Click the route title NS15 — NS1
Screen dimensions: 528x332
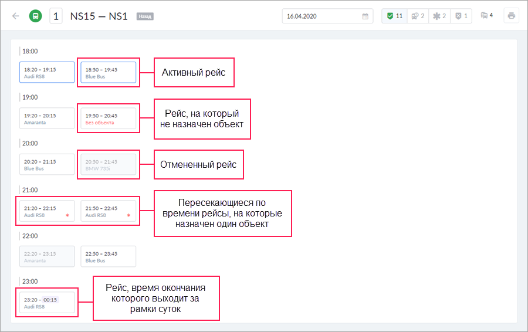coord(99,16)
